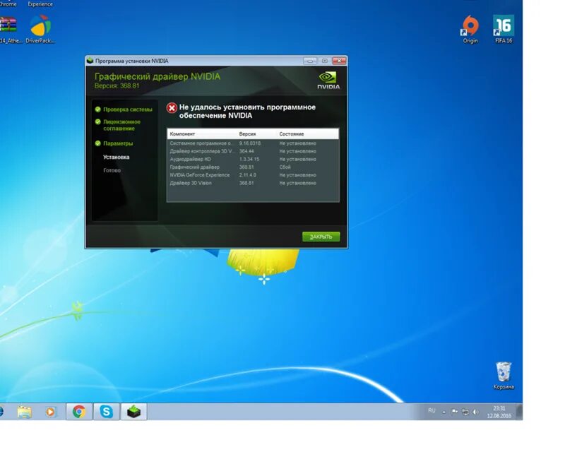Screen dimensions: 565x452
Task: Open the network tray icon
Action: point(465,412)
